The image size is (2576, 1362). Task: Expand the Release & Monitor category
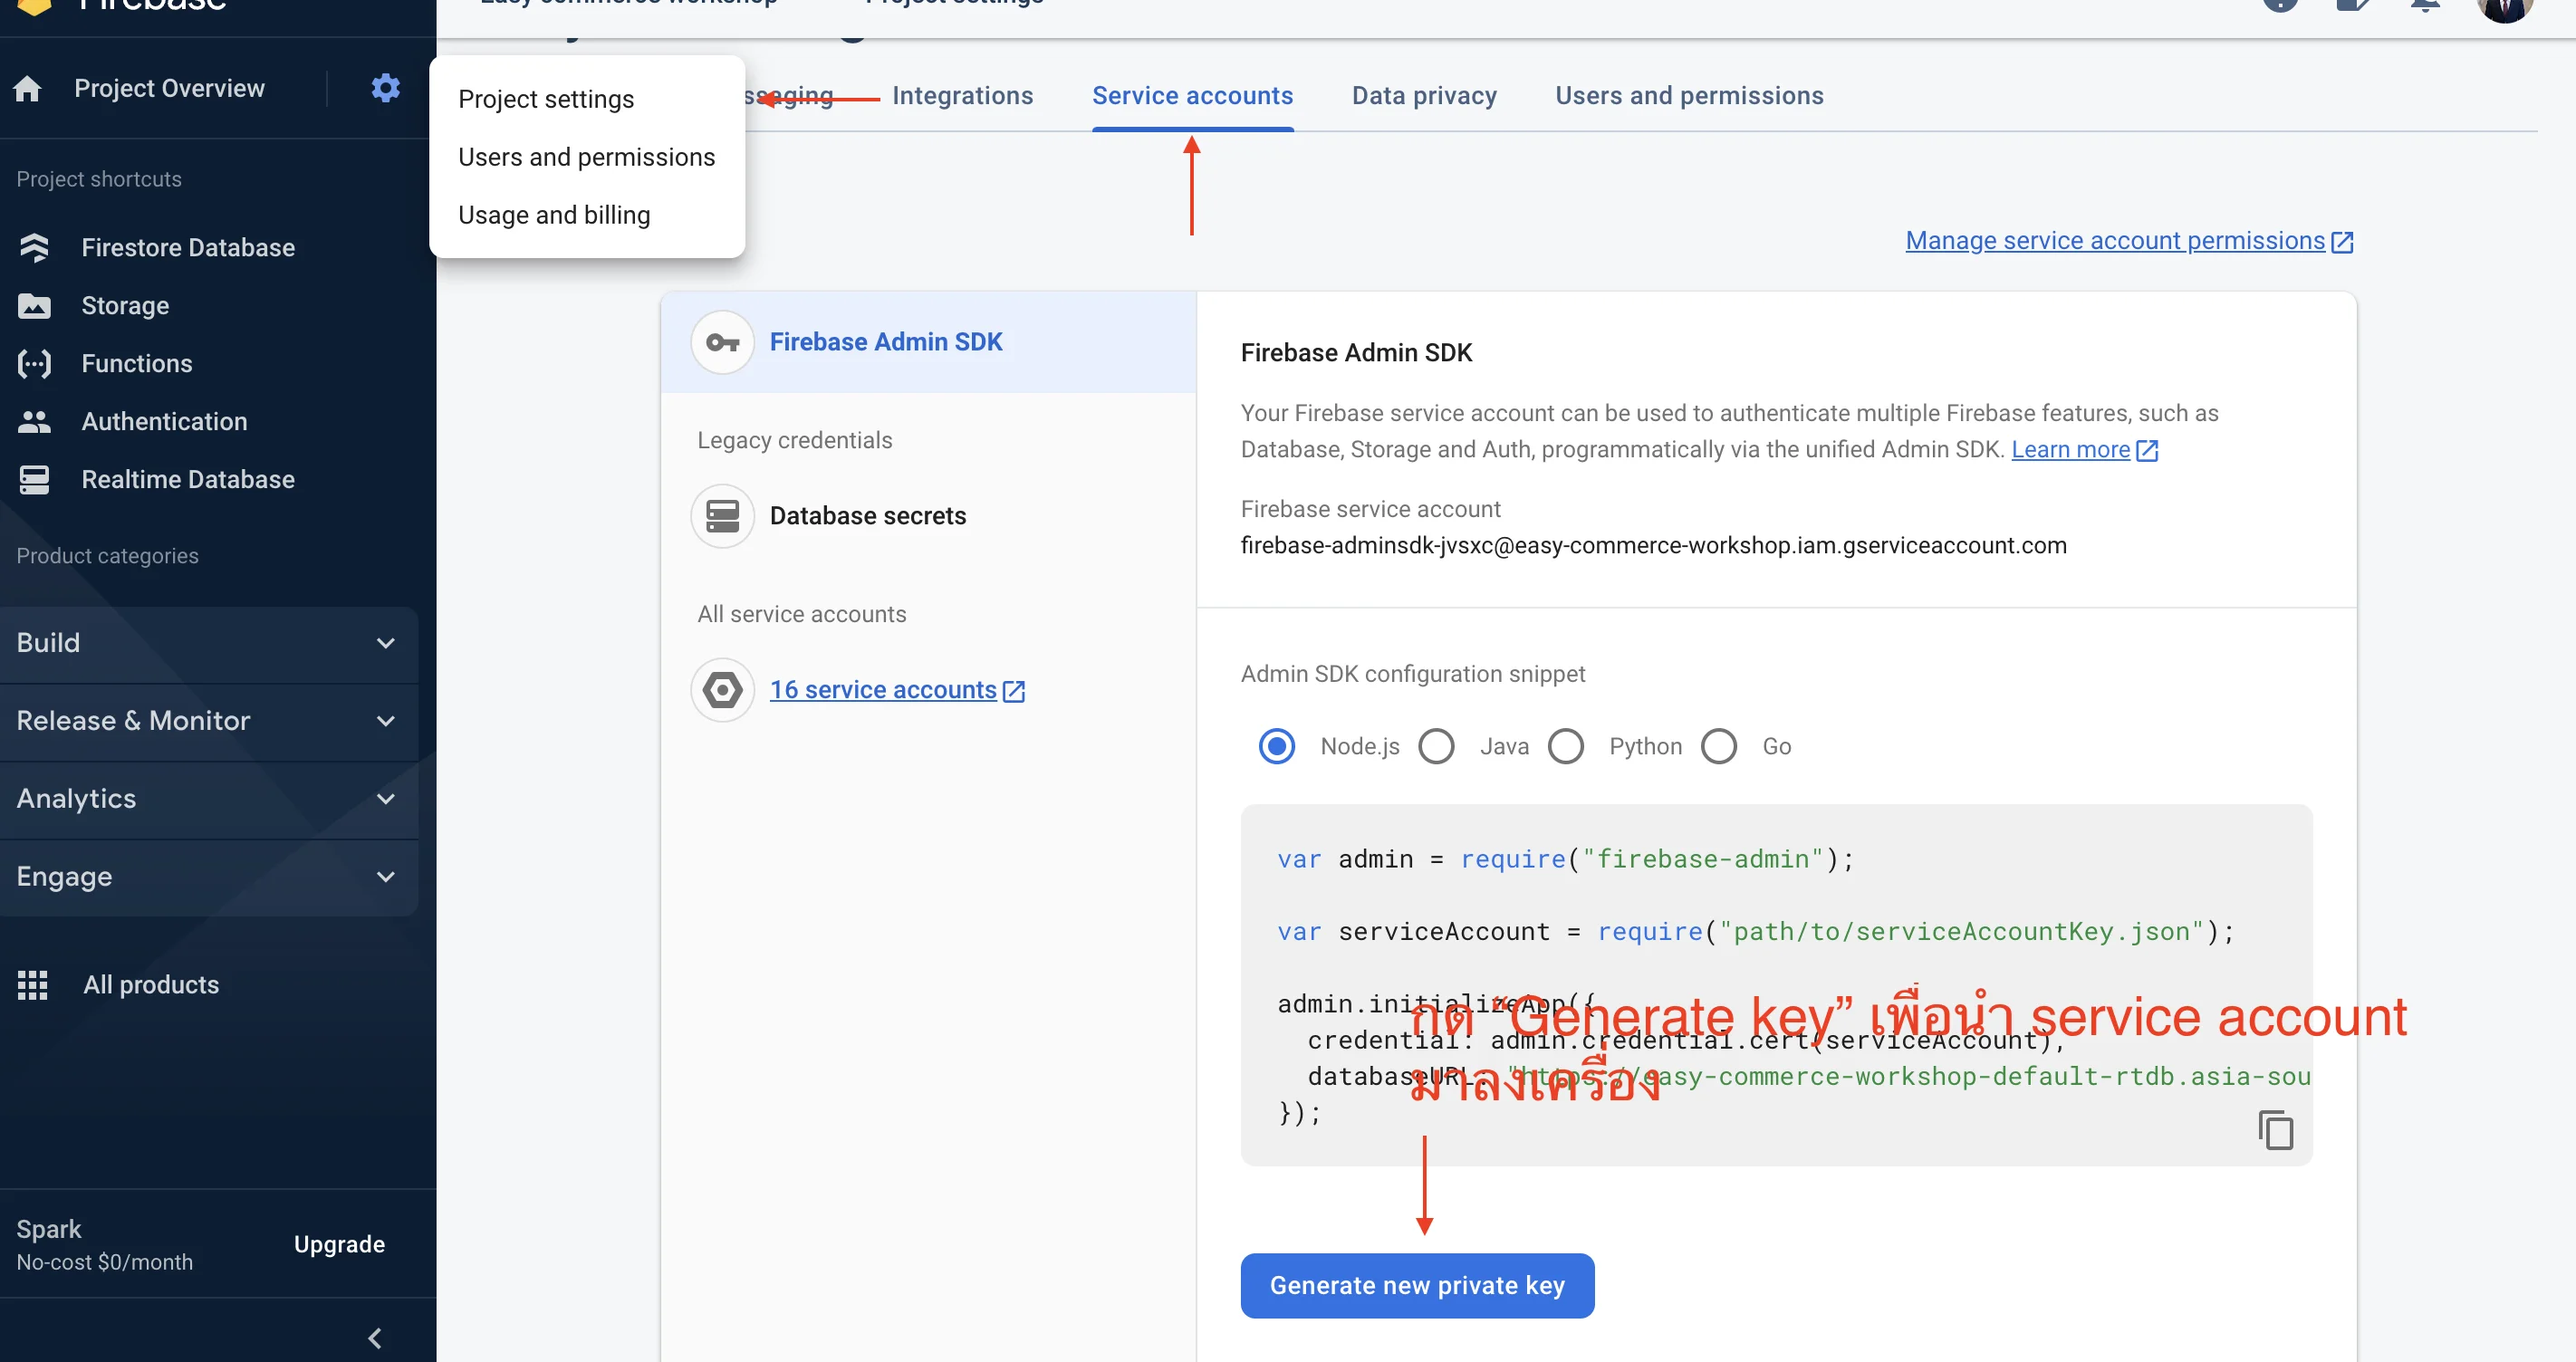tap(209, 721)
